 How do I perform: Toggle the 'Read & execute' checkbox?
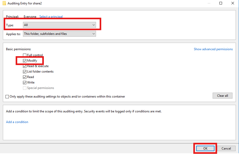[25, 66]
